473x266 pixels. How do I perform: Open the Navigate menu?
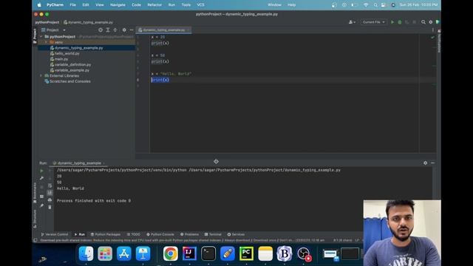[x=118, y=5]
